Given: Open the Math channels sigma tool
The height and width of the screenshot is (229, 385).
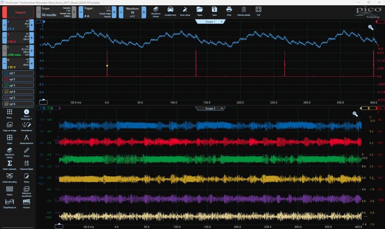Looking at the screenshot, I should (9, 165).
